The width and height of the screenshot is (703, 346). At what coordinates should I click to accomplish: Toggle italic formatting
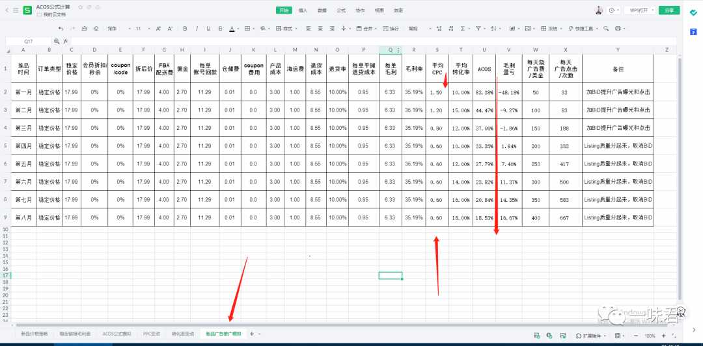click(x=197, y=29)
